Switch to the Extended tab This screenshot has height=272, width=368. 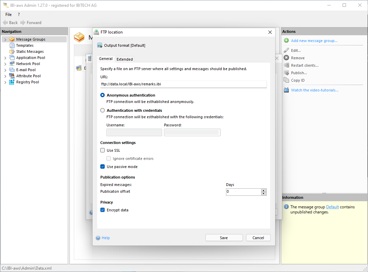(125, 59)
